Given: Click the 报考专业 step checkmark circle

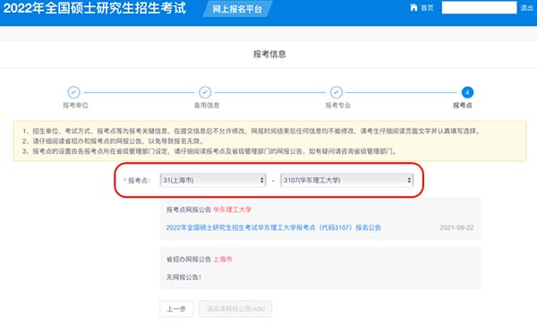Looking at the screenshot, I should [337, 92].
